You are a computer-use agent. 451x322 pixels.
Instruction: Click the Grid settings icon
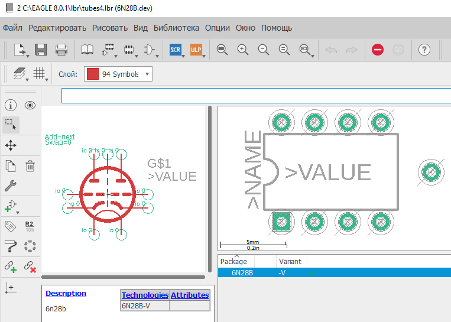pos(39,74)
